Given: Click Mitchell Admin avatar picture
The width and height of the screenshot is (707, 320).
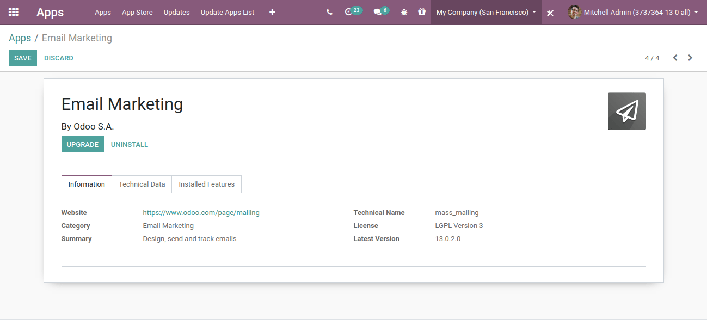Looking at the screenshot, I should click(x=574, y=12).
